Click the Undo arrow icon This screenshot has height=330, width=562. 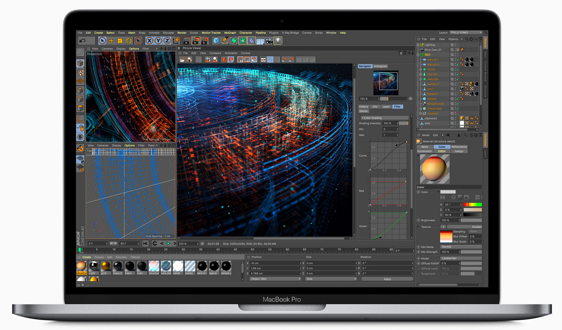pos(82,41)
